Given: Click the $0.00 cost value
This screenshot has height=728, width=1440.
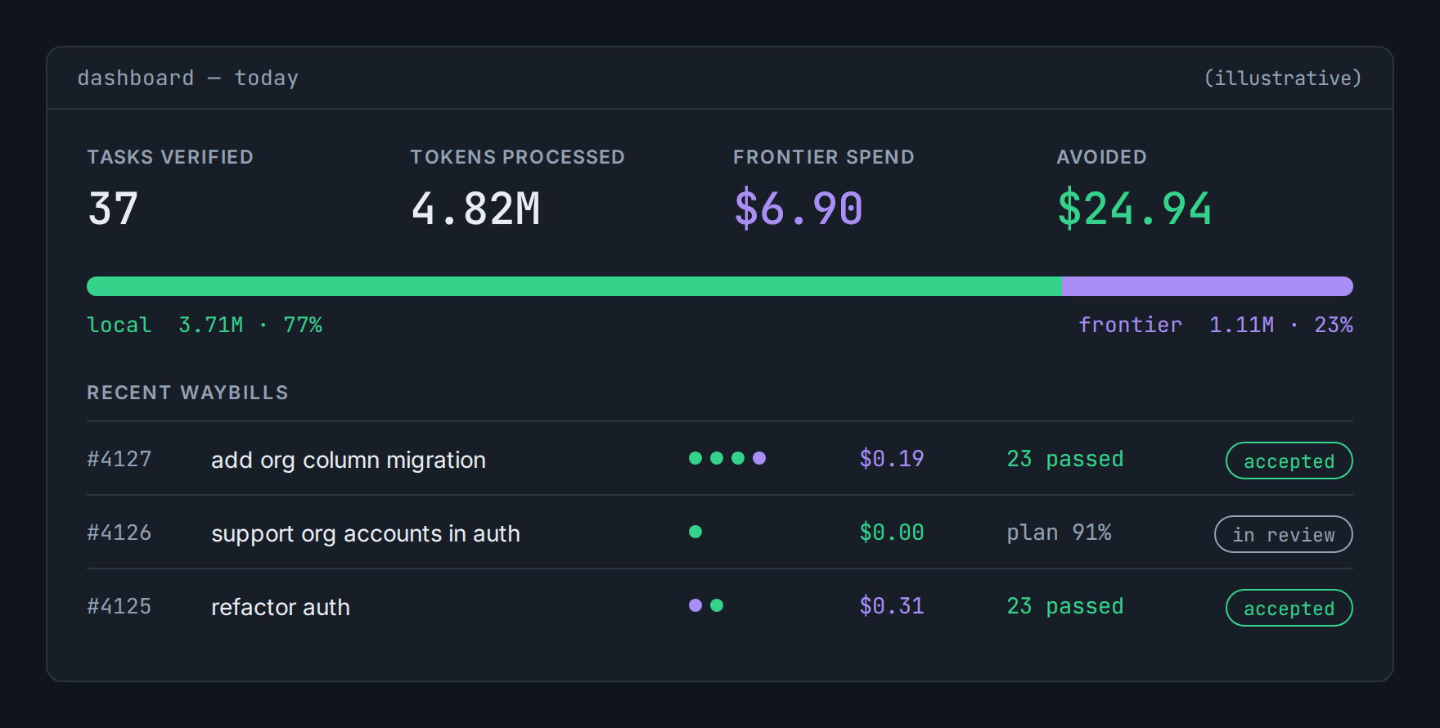Looking at the screenshot, I should tap(892, 533).
